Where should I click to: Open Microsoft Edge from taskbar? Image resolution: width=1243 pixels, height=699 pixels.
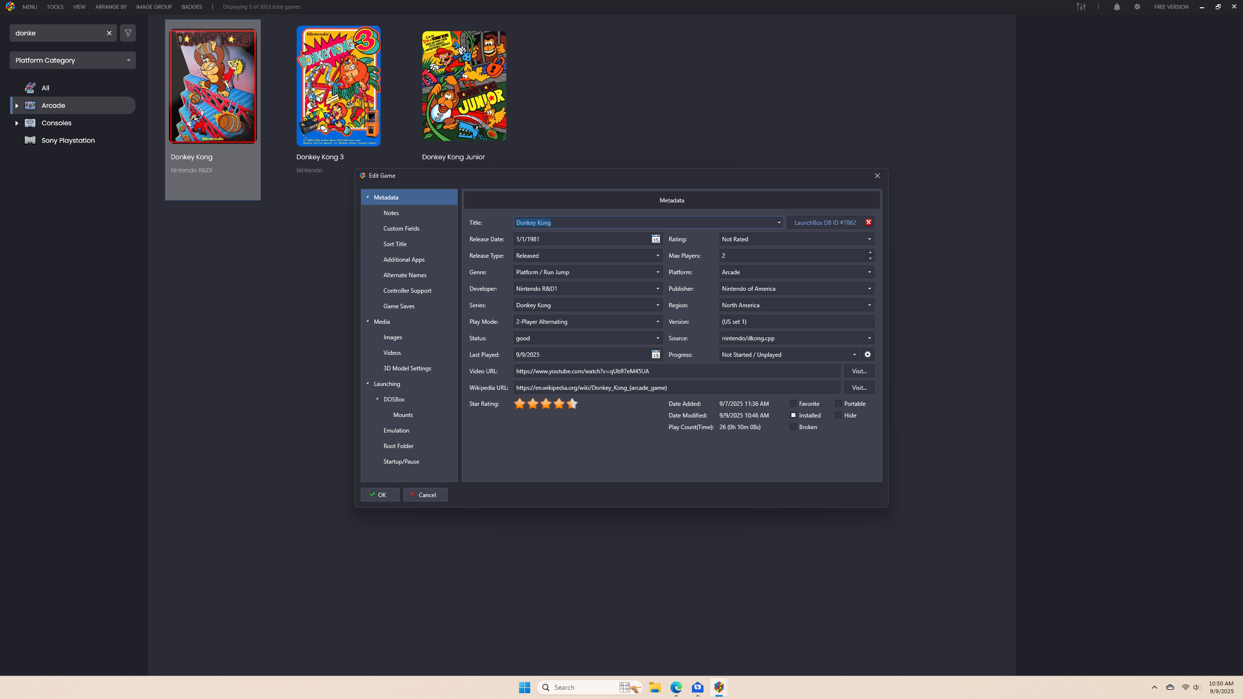click(676, 687)
